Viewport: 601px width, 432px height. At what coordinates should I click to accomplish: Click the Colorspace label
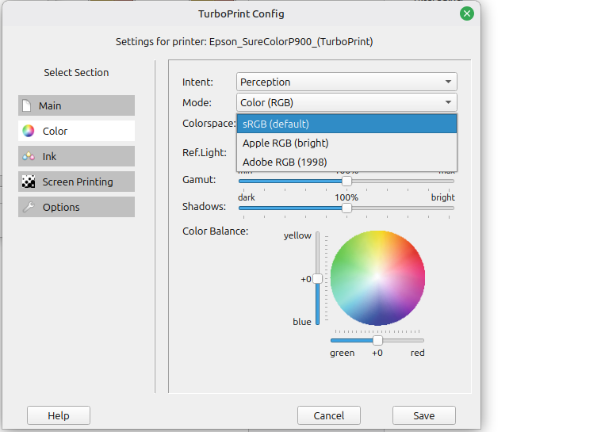209,124
